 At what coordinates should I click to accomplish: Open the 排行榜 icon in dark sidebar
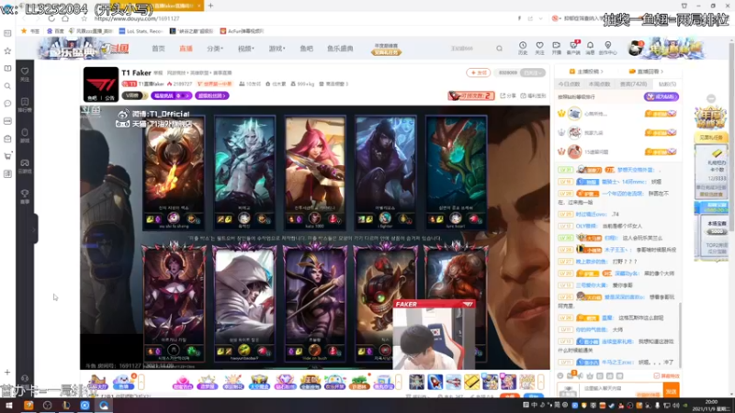click(25, 105)
